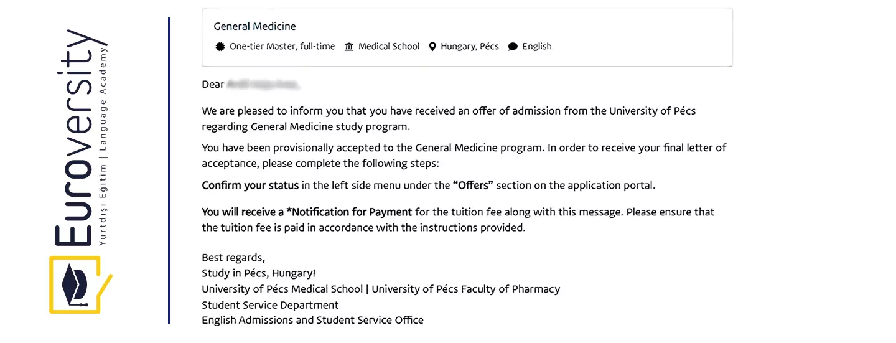Click the "Yurtdışı Eğitim | Language Academy" tagline
This screenshot has height=343, width=896.
[103, 144]
